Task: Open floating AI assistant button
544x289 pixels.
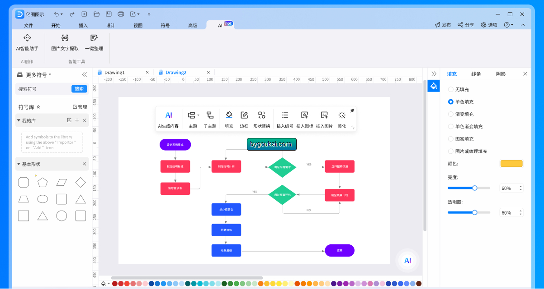Action: point(407,261)
